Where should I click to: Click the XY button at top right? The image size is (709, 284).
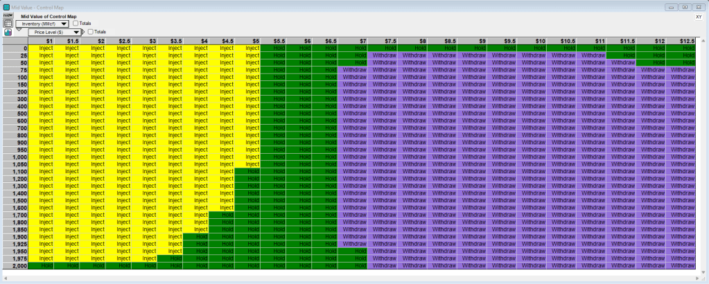pyautogui.click(x=699, y=16)
